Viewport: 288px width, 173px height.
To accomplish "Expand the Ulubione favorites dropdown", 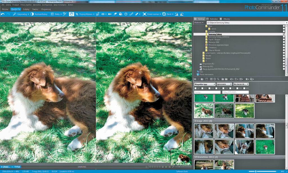I will [x=199, y=22].
